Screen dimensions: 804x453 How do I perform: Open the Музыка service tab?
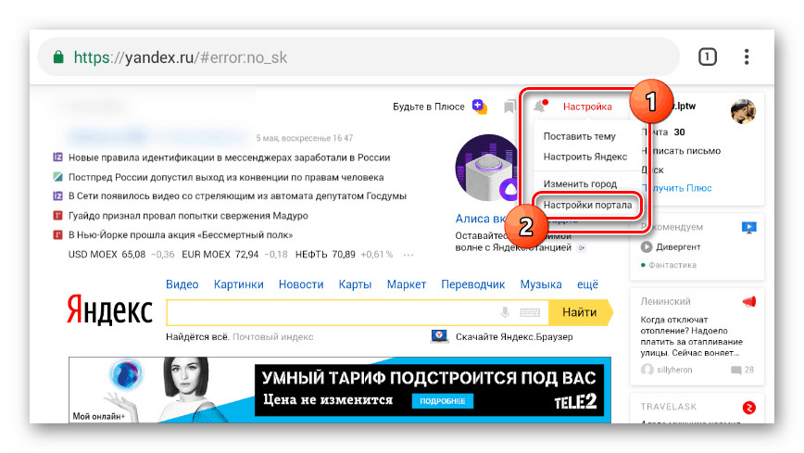541,284
